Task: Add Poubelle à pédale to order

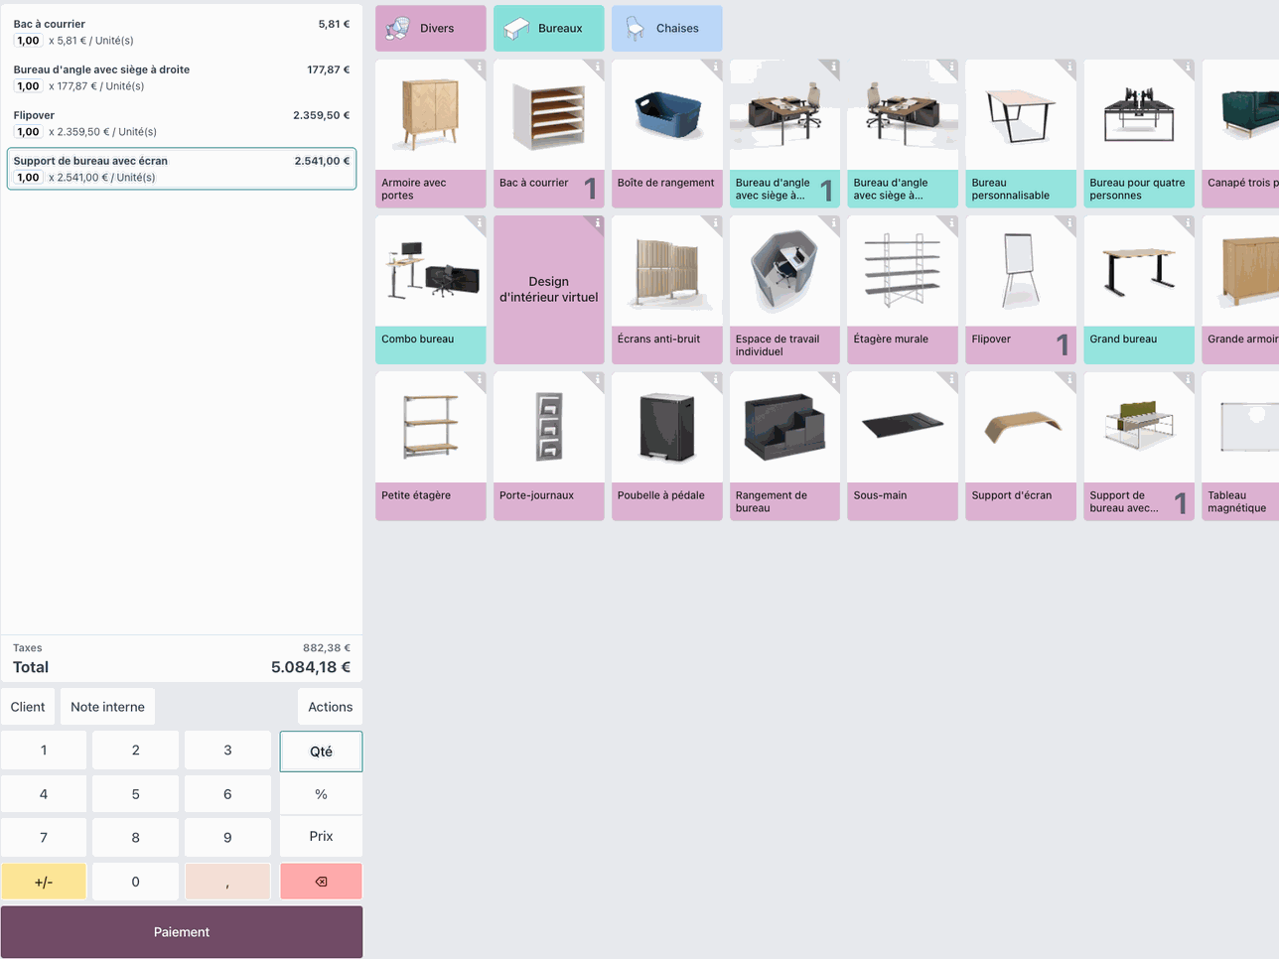Action: pos(666,446)
